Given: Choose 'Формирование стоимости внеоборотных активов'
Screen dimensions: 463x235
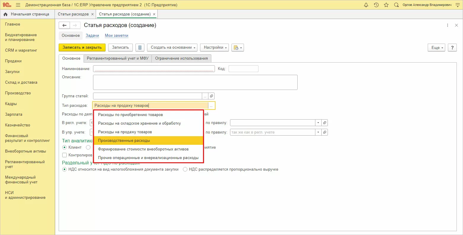Looking at the screenshot, I should [149, 149].
